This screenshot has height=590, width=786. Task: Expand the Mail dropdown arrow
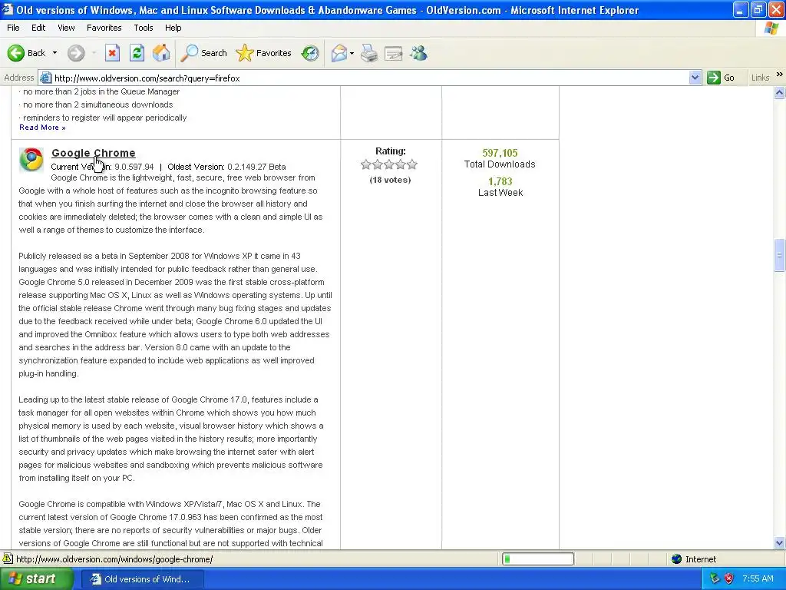(x=352, y=53)
